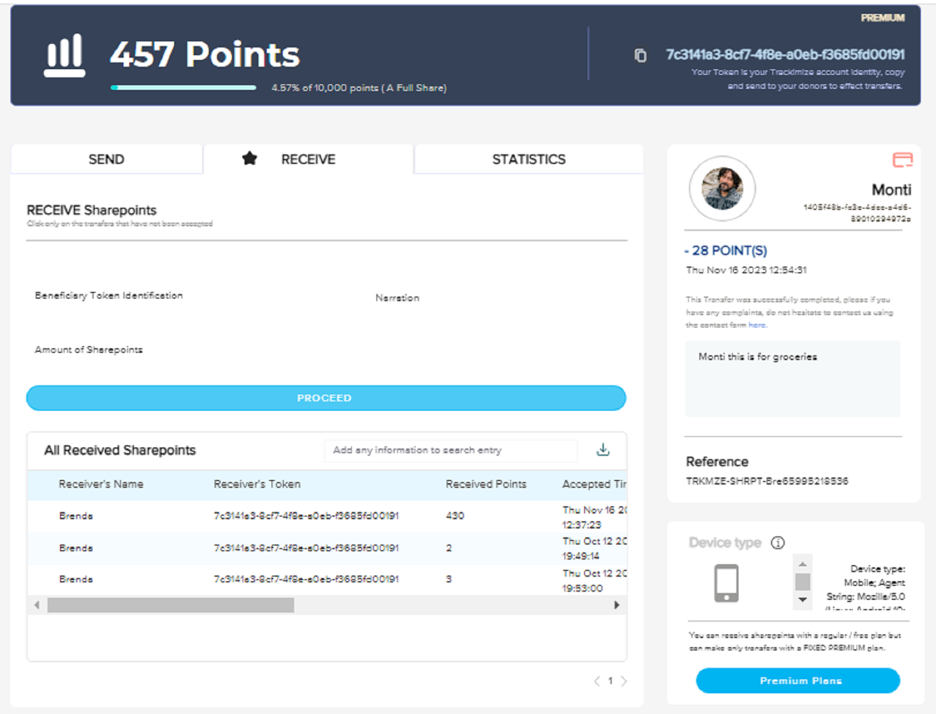Click the reference code TRKMZE-SHRPT
Viewport: 936px width, 714px height.
click(767, 481)
